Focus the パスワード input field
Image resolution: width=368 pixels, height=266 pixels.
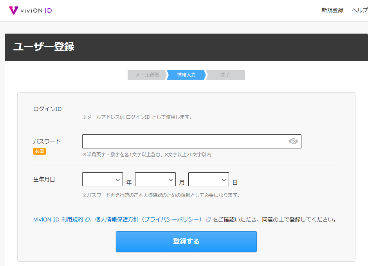[x=192, y=141]
